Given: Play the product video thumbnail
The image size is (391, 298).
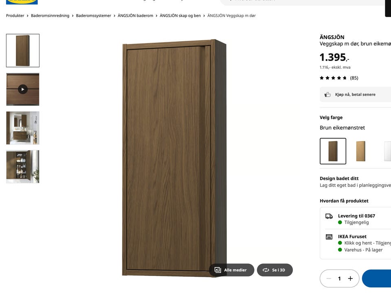Looking at the screenshot, I should point(23,89).
